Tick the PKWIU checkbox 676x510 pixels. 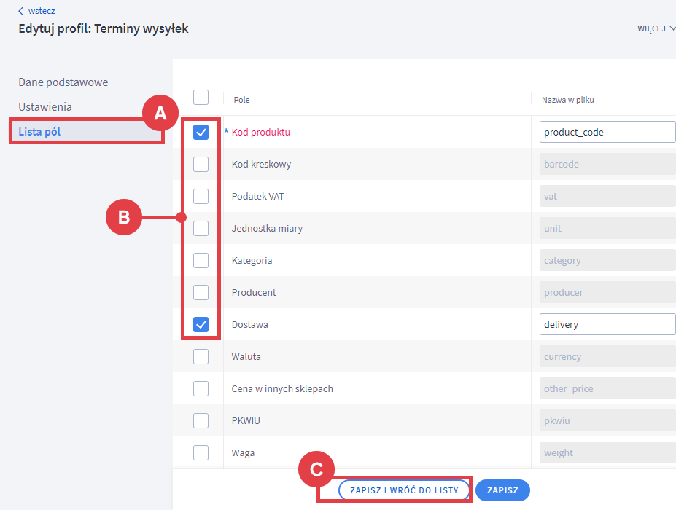[201, 421]
